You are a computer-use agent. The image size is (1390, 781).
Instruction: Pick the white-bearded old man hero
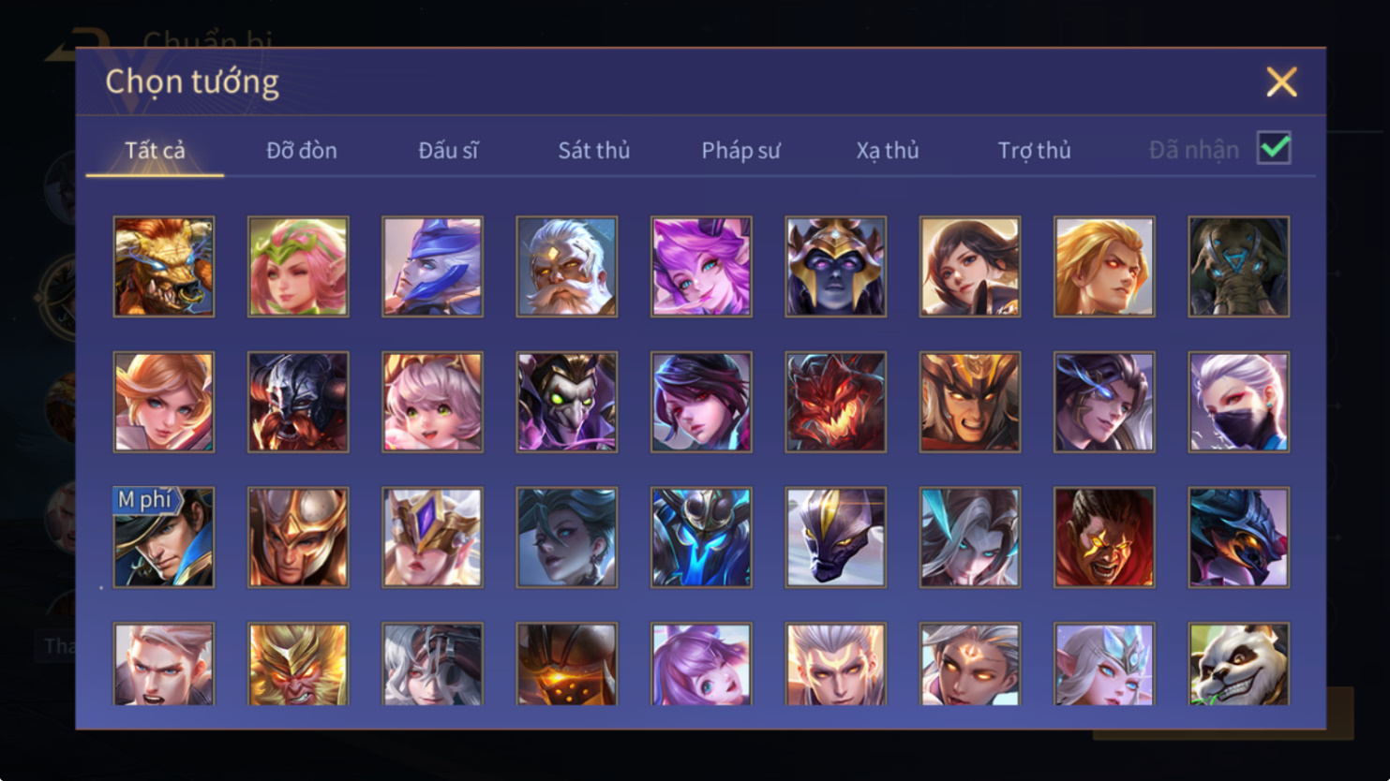click(567, 267)
